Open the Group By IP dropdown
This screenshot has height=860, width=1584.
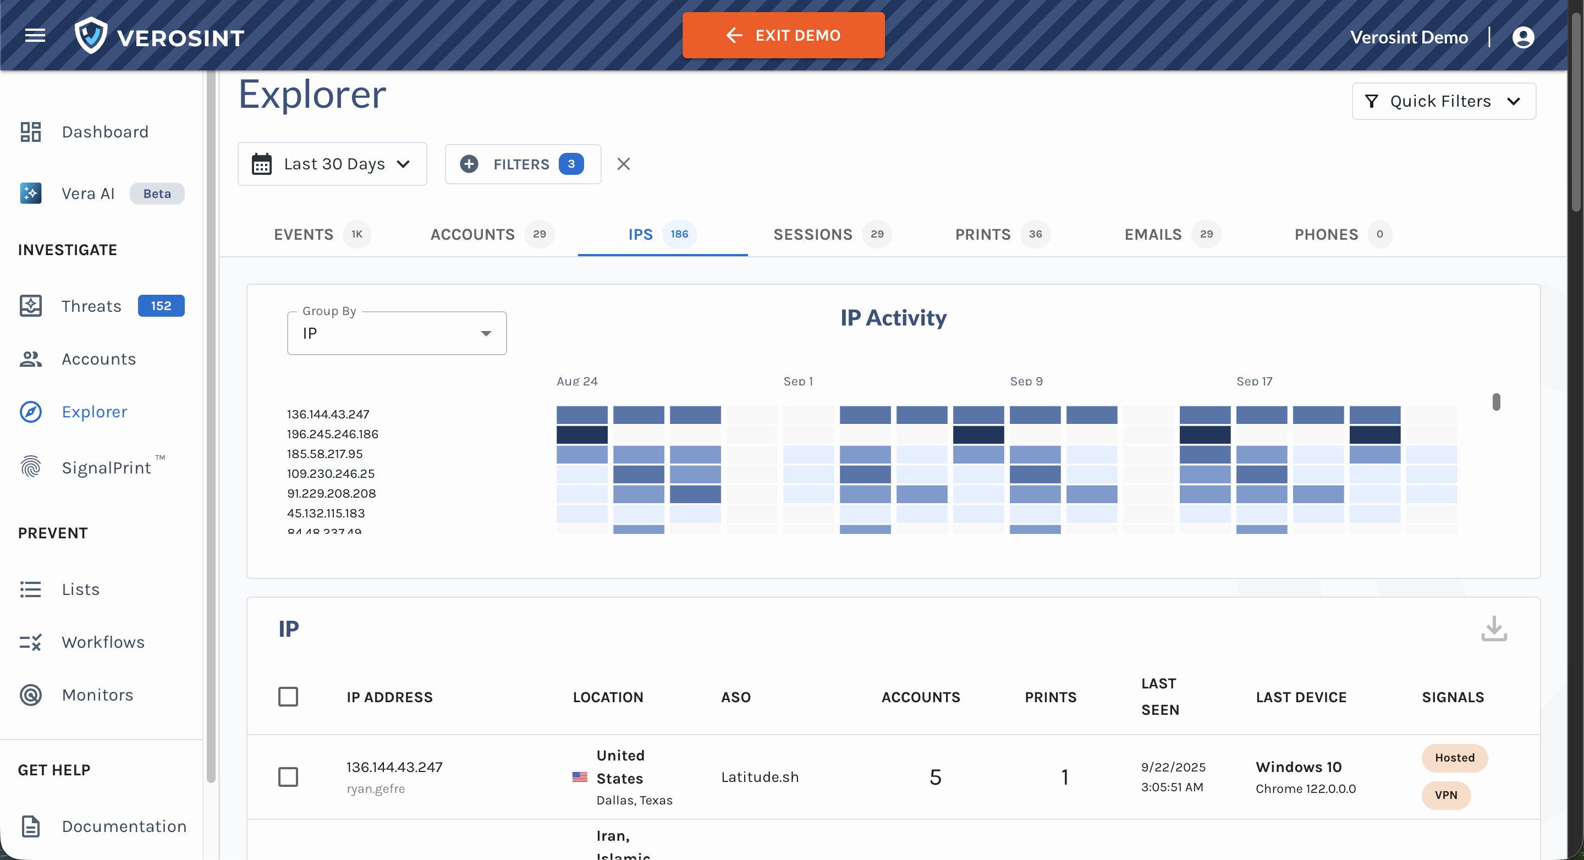coord(397,333)
